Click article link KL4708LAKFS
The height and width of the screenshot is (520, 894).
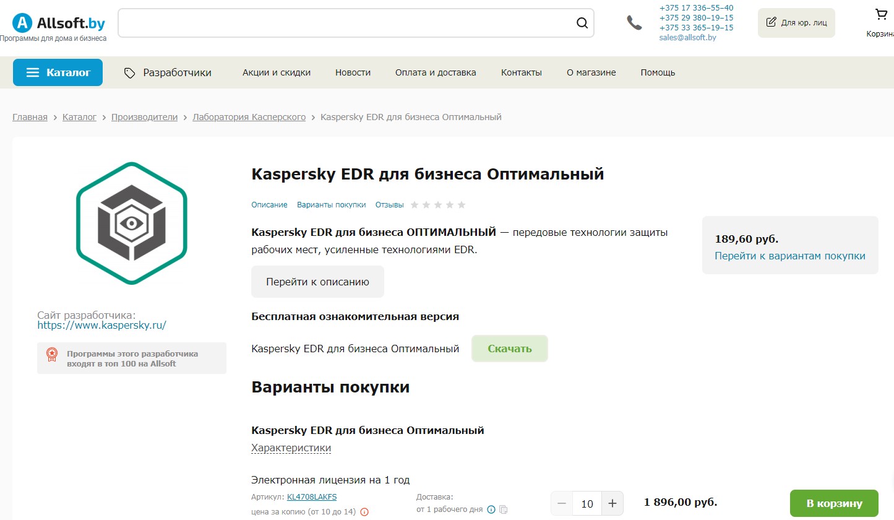point(312,496)
